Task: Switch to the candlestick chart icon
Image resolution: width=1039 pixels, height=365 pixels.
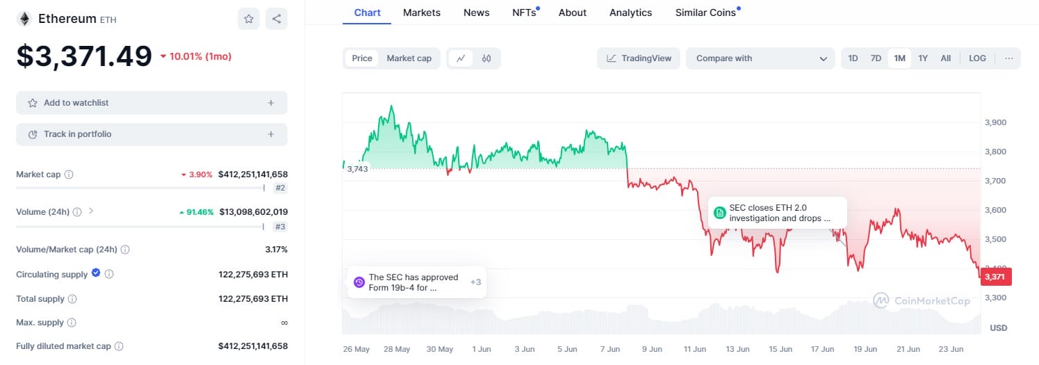Action: [x=486, y=58]
